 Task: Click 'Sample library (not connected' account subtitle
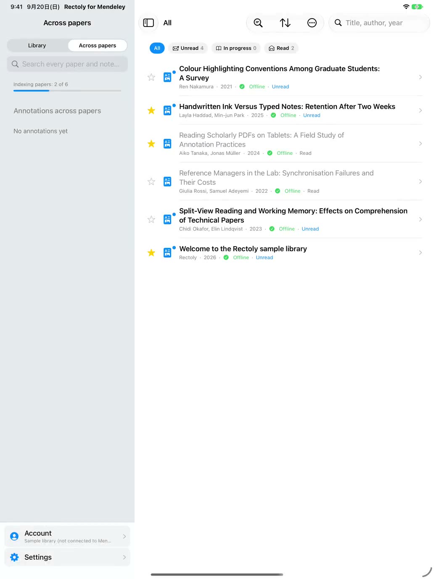(68, 541)
